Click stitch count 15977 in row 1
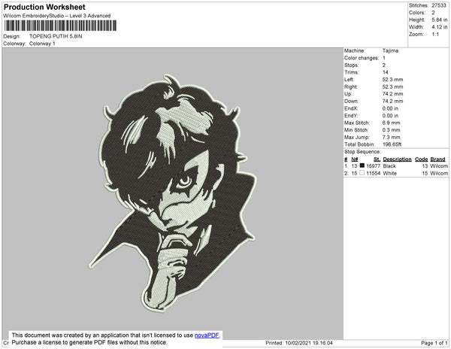This screenshot has height=349, width=451. [373, 166]
